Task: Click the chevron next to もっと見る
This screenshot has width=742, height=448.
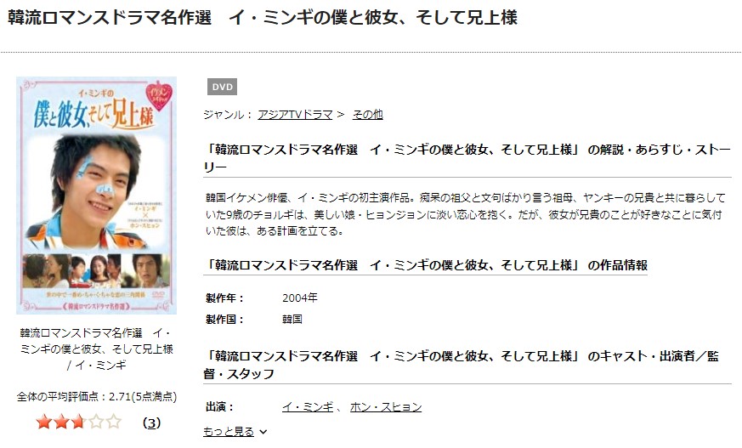Action: click(x=263, y=432)
